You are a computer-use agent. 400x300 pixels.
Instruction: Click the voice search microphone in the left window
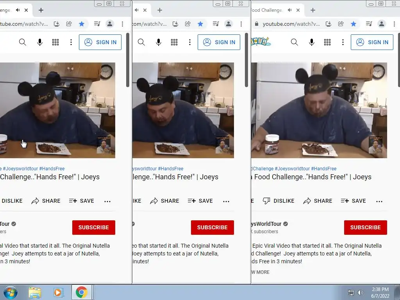coord(40,42)
